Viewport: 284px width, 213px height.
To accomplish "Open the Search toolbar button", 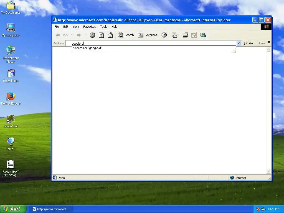I will [x=126, y=35].
